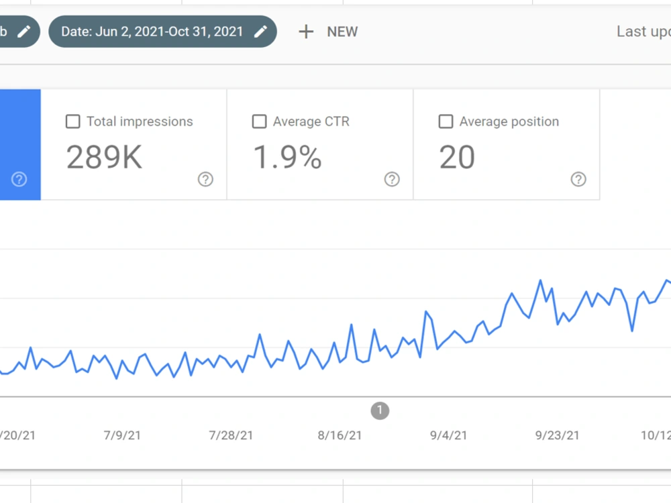Screen dimensions: 671x503
Task: Select the 289K impressions value
Action: 104,158
